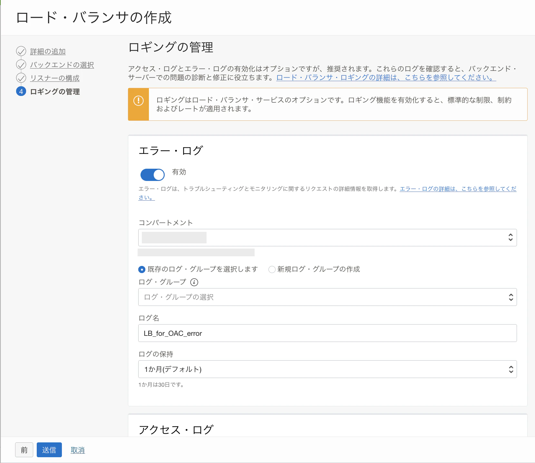Click the アクセス・ログ section heading
Screen dimensions: 535x463
point(176,430)
